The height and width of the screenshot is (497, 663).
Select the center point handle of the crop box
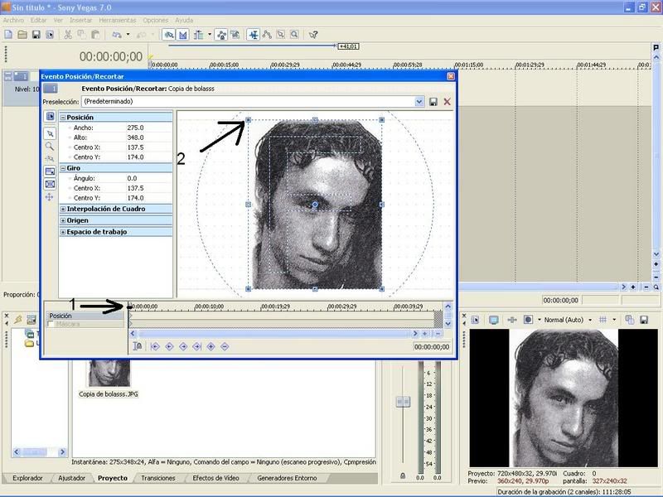315,205
